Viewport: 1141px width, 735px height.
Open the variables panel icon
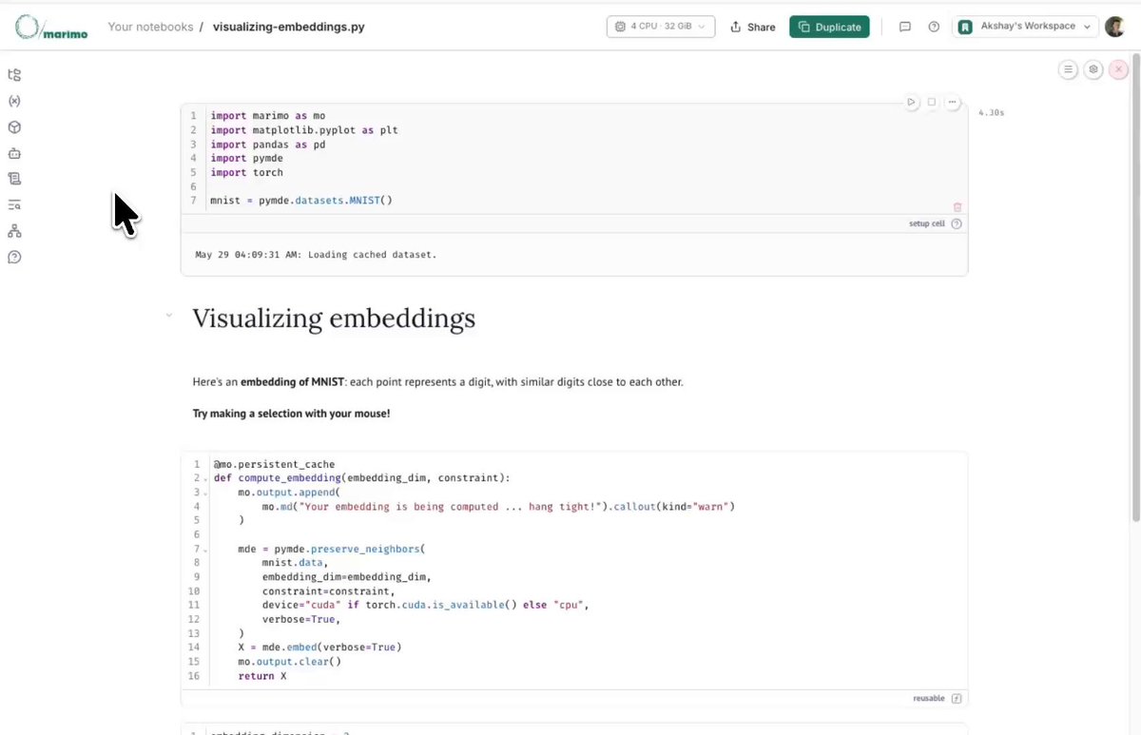(x=14, y=101)
